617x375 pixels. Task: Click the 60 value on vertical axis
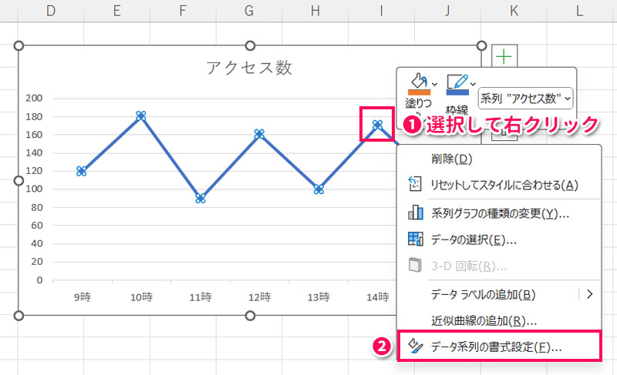coord(36,226)
